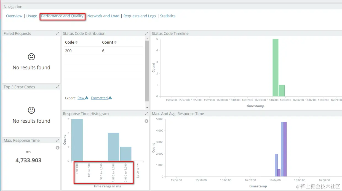Expand the Response Time Histogram panel
Viewport: 342px width, 191px height.
[146, 113]
